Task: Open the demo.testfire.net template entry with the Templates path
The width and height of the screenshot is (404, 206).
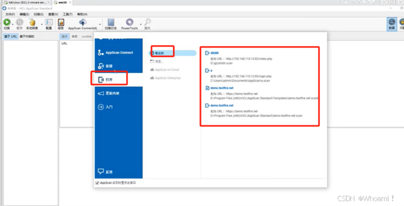Action: point(222,88)
